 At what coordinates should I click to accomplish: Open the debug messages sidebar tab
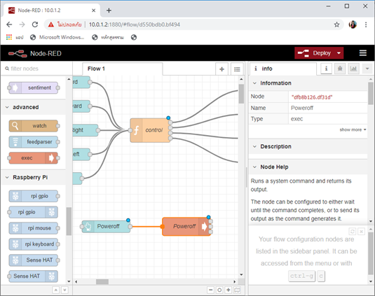tap(340, 69)
